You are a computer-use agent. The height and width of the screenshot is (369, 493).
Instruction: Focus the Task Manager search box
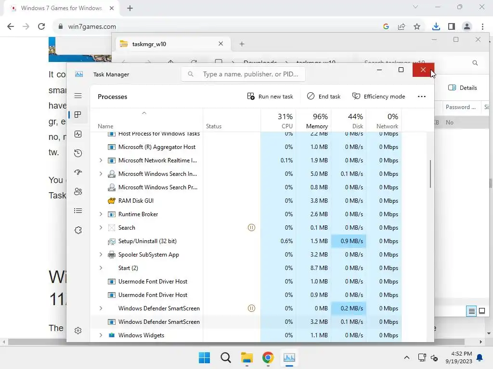[243, 74]
